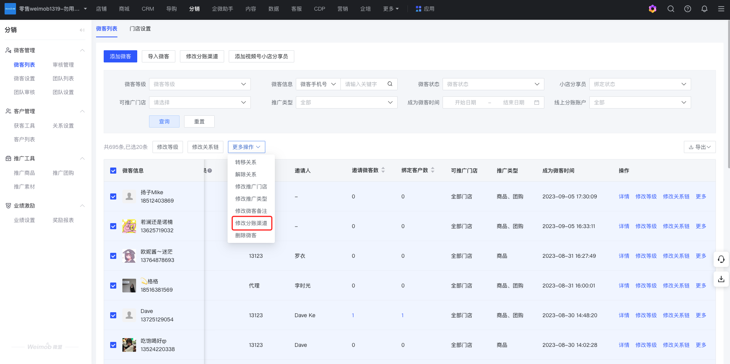Uncheck the row for 扬子Mike

click(113, 196)
